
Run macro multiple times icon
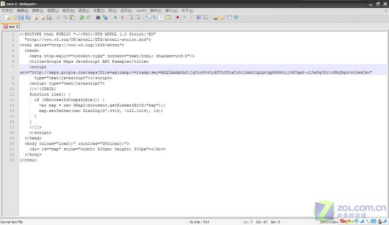point(198,17)
